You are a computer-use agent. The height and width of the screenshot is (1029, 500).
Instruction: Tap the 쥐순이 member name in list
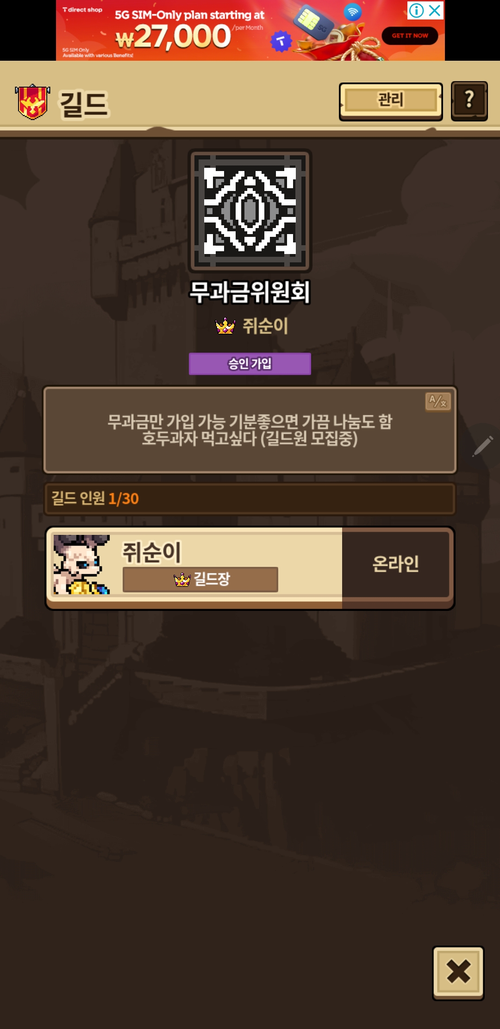152,552
